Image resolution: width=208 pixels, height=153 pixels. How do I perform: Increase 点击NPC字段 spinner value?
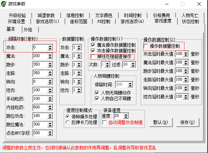[50, 132]
